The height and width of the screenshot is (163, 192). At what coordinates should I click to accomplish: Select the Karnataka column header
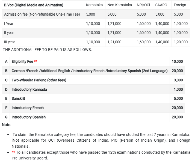[x=94, y=5]
